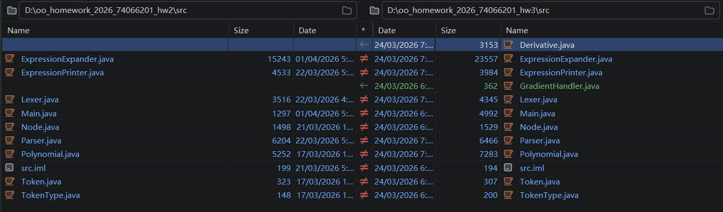
Task: Click not-equal icon on TokenType.java row
Action: [x=364, y=195]
